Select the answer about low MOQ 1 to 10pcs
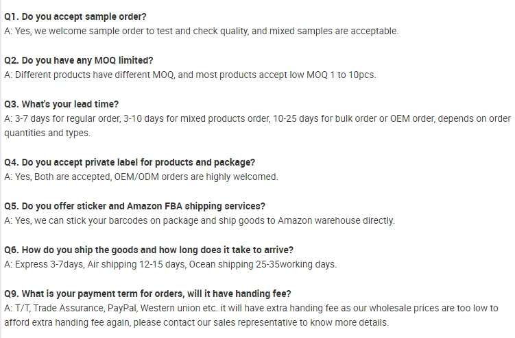The width and height of the screenshot is (515, 338). point(190,75)
